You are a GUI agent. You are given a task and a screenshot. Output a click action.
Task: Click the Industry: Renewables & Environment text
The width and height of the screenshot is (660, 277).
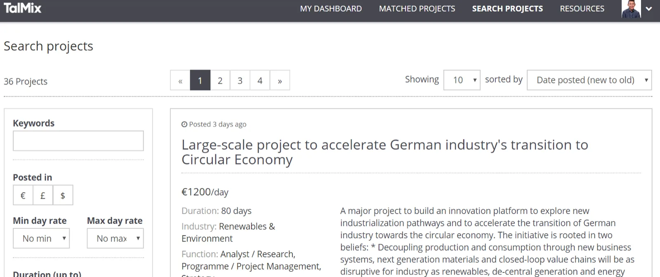click(x=228, y=232)
